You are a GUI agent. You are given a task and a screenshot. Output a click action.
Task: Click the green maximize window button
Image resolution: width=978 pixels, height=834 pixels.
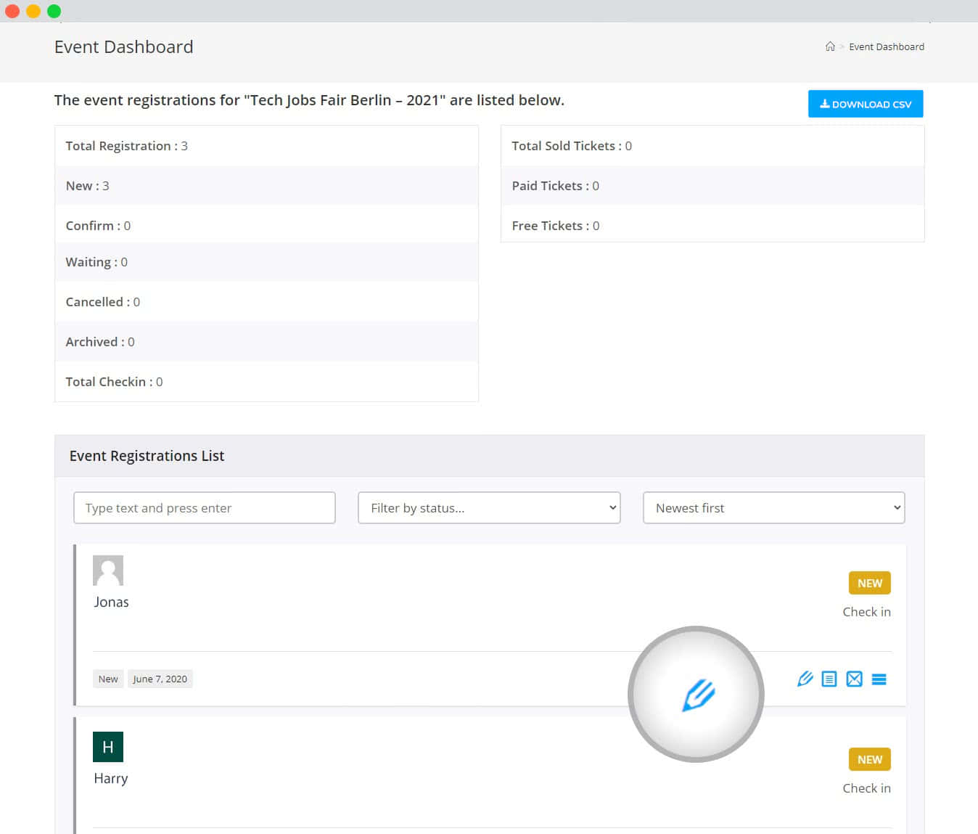coord(54,11)
